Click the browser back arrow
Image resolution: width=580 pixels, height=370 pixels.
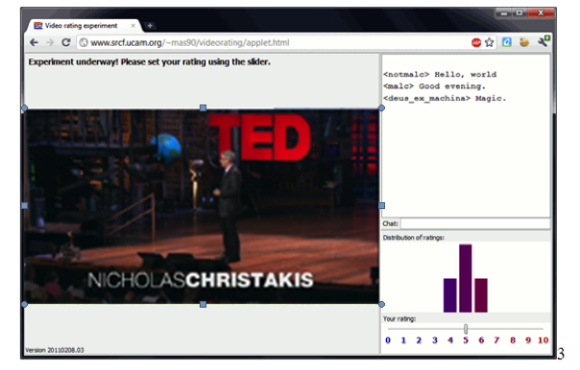click(x=34, y=43)
